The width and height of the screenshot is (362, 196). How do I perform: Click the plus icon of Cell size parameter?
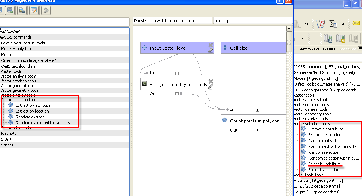(225, 47)
